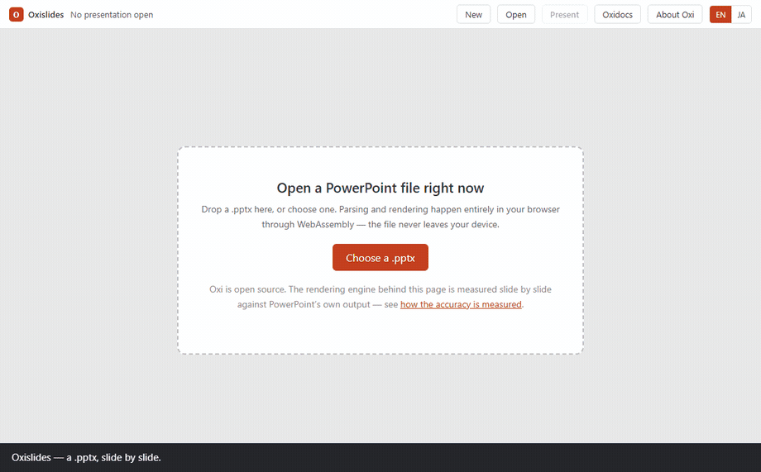
Task: Switch language to EN
Action: tap(720, 15)
